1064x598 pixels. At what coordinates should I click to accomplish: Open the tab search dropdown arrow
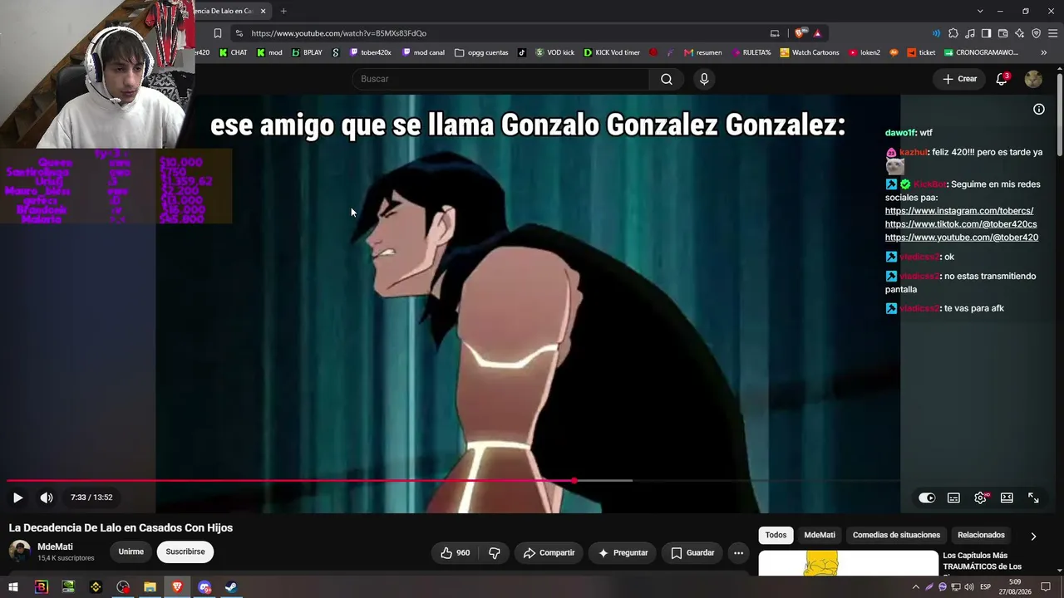[980, 11]
